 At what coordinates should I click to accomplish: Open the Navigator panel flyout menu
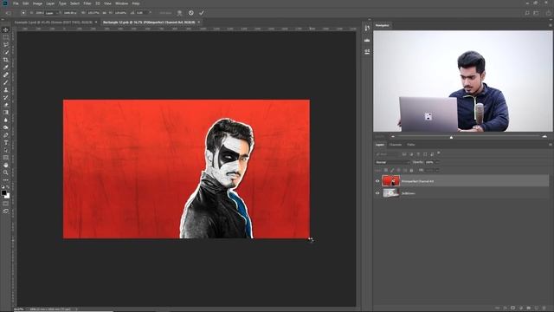coord(551,25)
